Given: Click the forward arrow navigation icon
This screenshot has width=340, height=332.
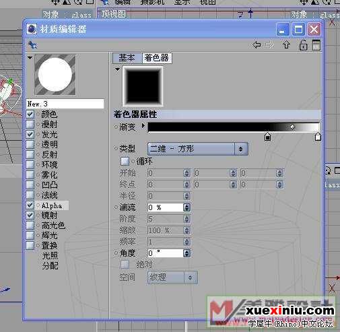Looking at the screenshot, I should click(x=270, y=45).
